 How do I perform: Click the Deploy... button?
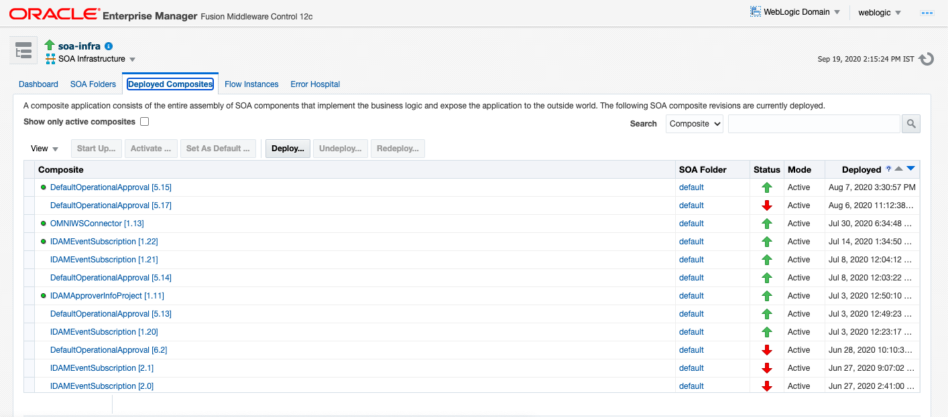287,148
